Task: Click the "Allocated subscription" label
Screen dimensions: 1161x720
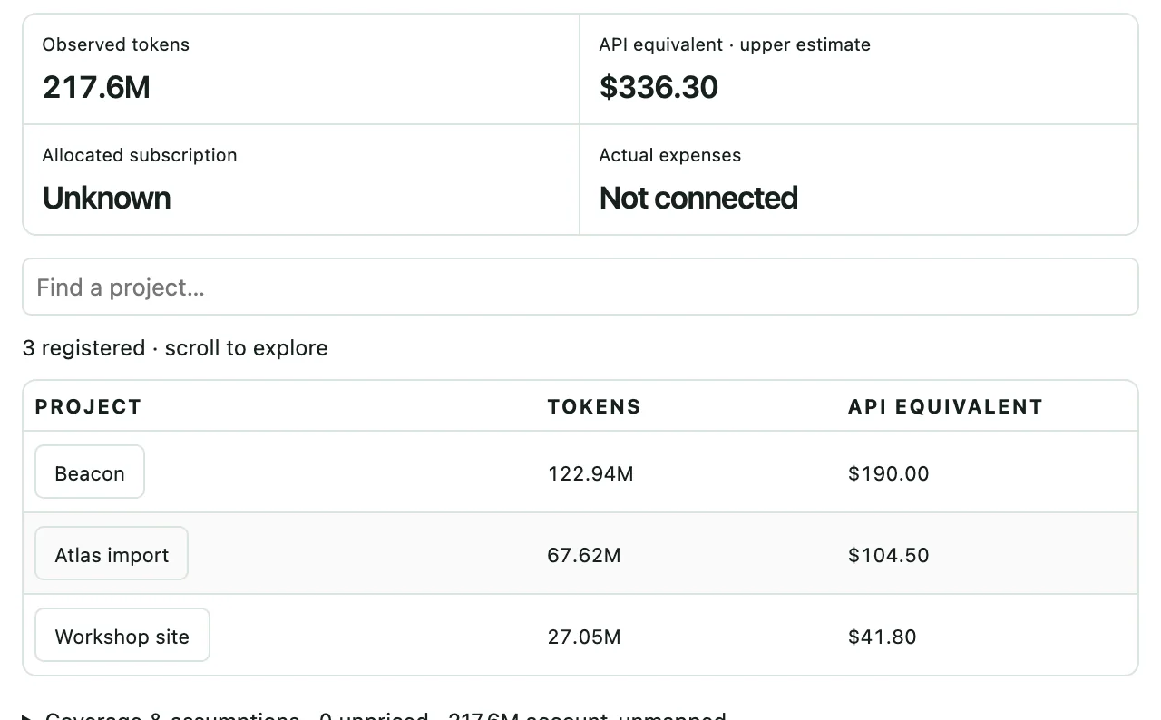Action: click(140, 155)
